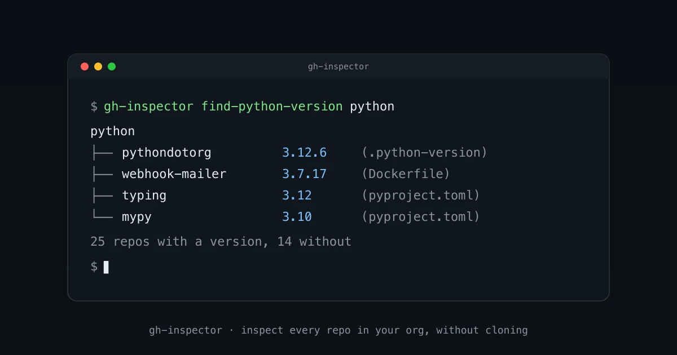Click version 3.12 for typing
Screen dimensions: 677x355
coord(297,196)
